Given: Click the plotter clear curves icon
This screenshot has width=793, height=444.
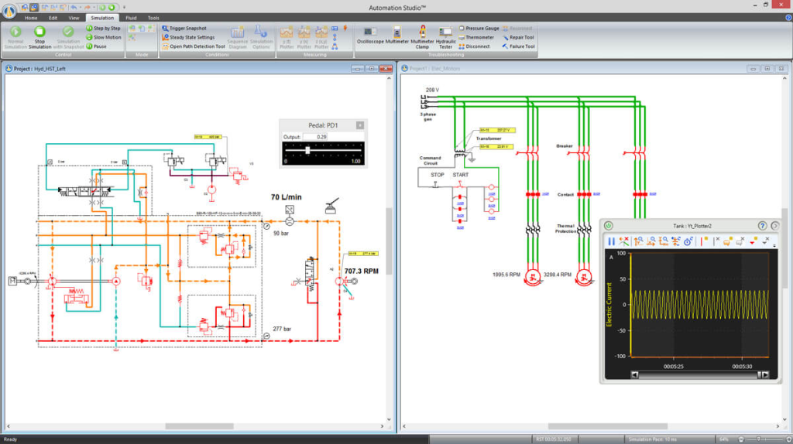Looking at the screenshot, I should coord(624,241).
